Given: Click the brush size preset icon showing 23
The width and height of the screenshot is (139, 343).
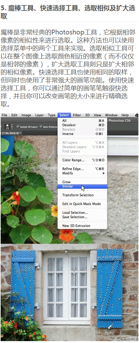Looking at the screenshot, I should [7, 126].
